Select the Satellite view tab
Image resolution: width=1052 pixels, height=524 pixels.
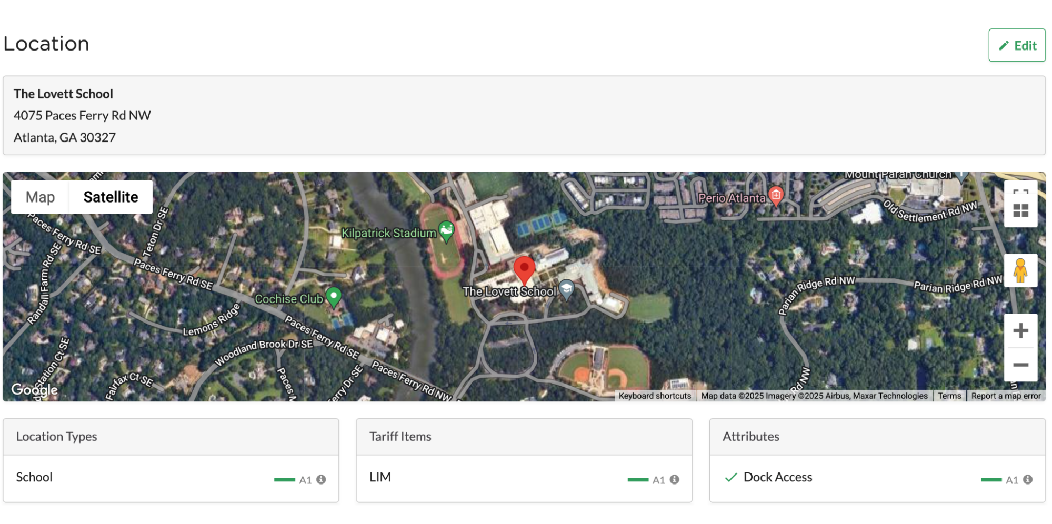point(111,197)
